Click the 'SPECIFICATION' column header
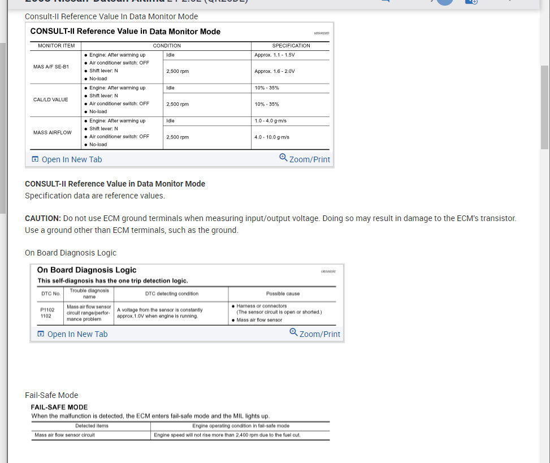 coord(291,46)
